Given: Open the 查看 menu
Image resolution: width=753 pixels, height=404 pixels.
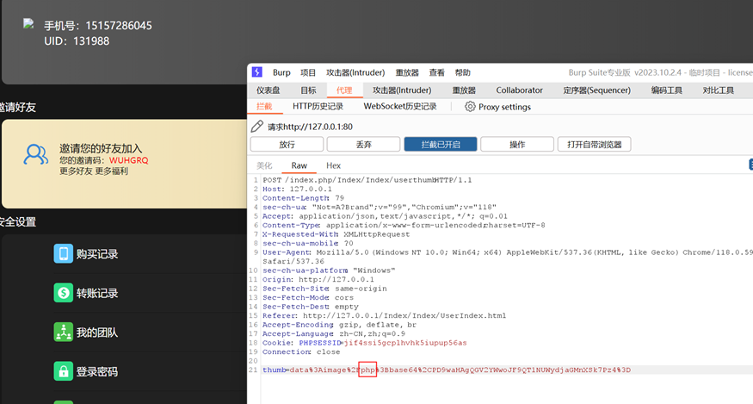Looking at the screenshot, I should pos(436,72).
